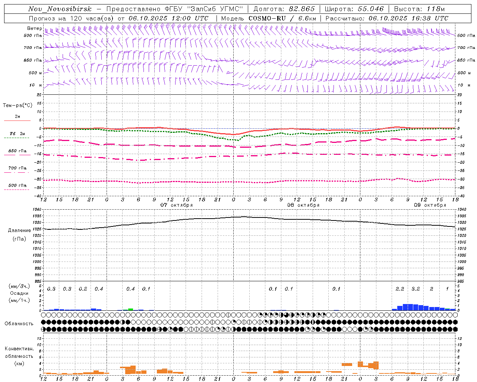Click the 'Конвективн.' convective cloud label

click(19, 349)
